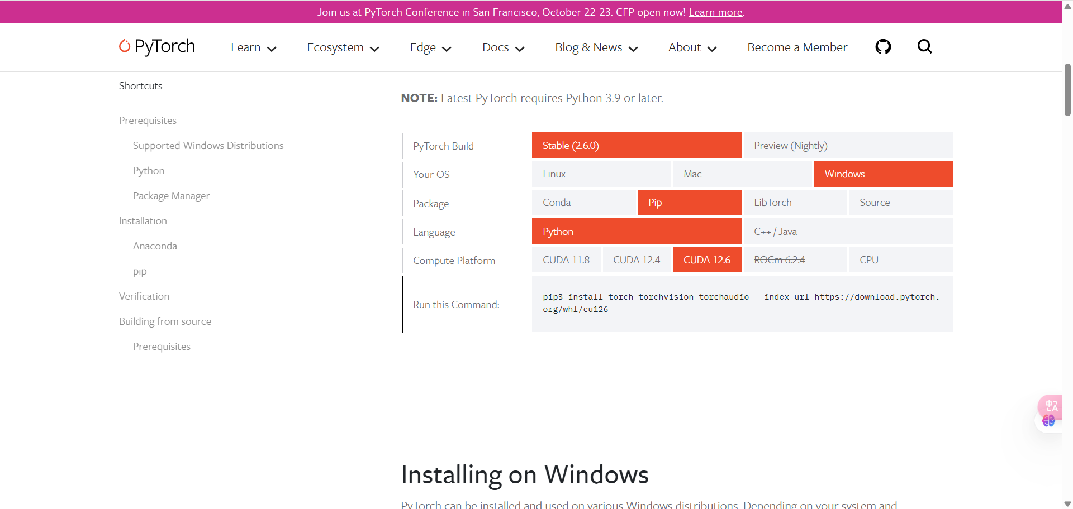Click the scrollbar up arrow
The image size is (1073, 509).
click(x=1067, y=6)
